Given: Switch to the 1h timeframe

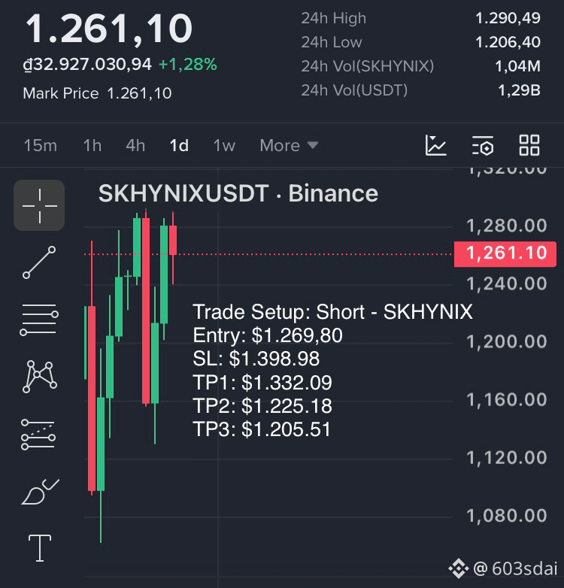Looking at the screenshot, I should pyautogui.click(x=92, y=146).
